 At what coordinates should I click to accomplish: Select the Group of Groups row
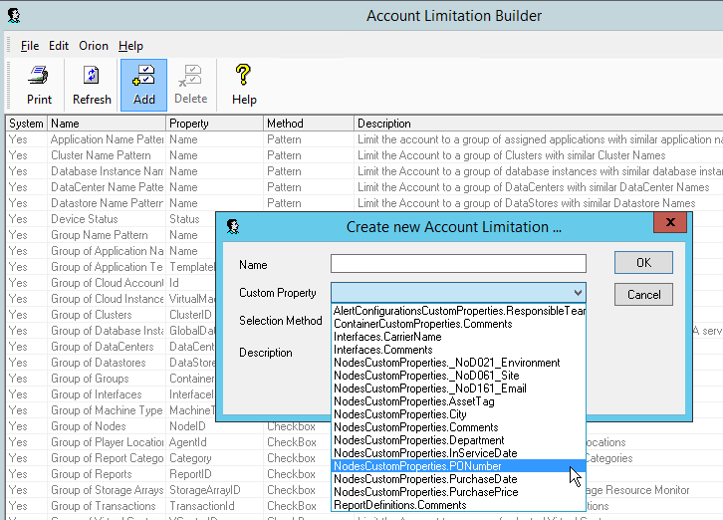(x=111, y=379)
